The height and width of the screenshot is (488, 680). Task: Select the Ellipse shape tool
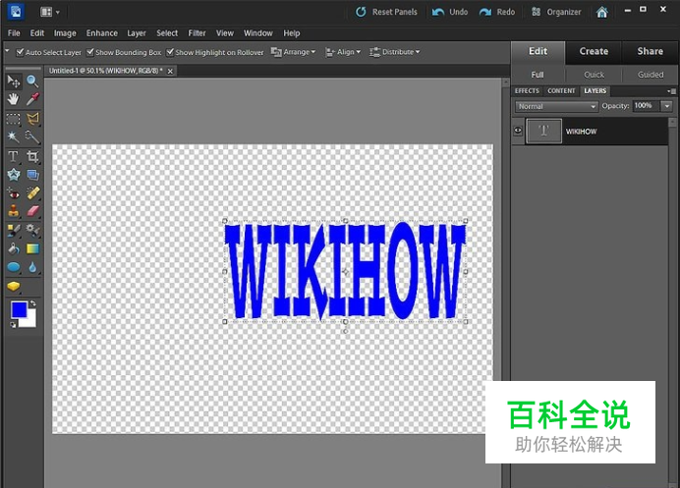[14, 267]
